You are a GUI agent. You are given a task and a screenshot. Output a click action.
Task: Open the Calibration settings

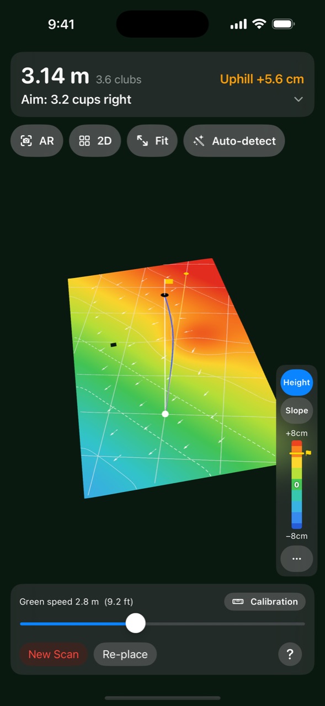[x=265, y=602]
